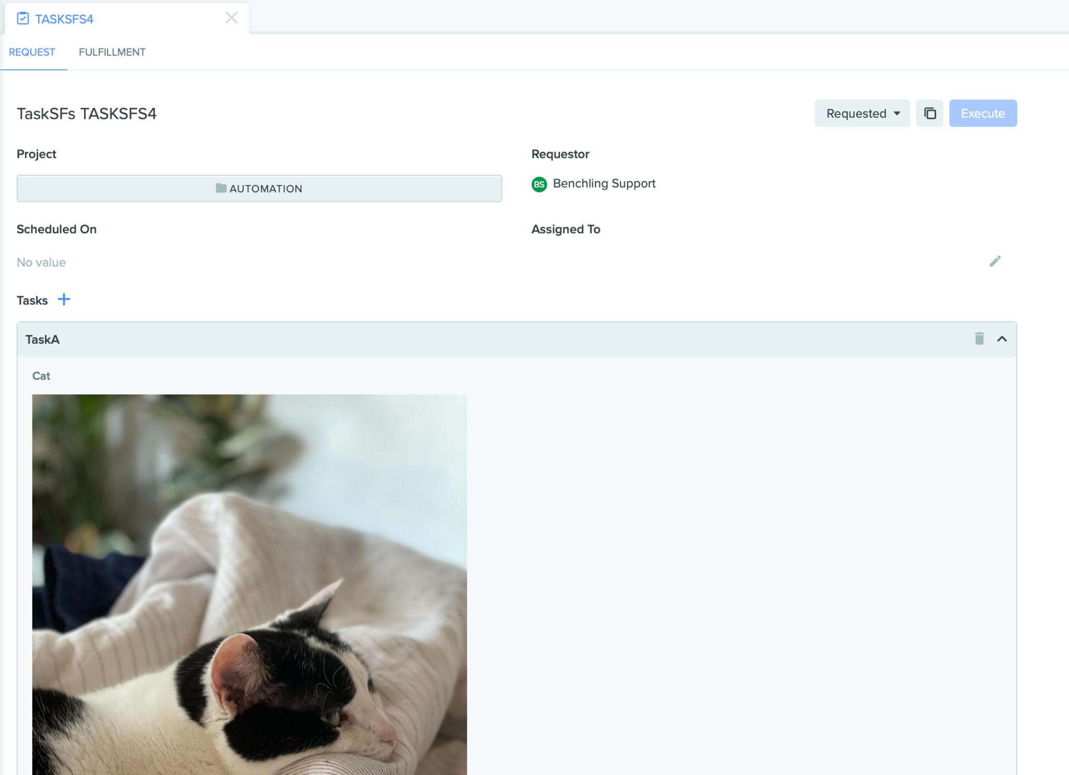Image resolution: width=1069 pixels, height=775 pixels.
Task: Open the AUTOMATION project link
Action: coord(259,188)
